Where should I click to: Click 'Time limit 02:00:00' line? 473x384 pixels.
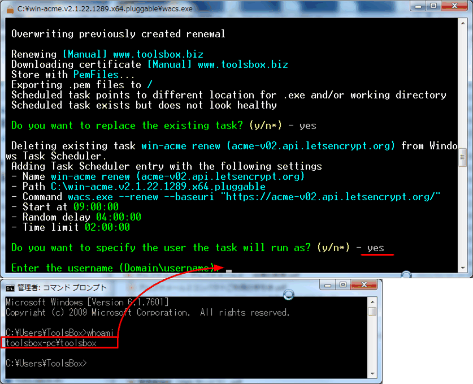(x=71, y=227)
